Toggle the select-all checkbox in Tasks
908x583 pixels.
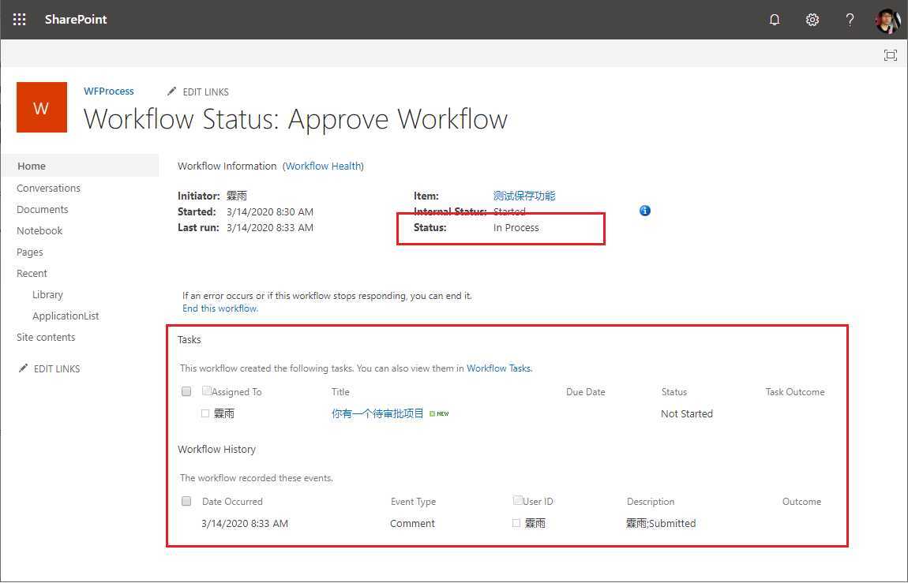(x=186, y=391)
